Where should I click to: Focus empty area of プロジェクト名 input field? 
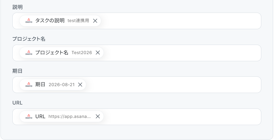182,53
